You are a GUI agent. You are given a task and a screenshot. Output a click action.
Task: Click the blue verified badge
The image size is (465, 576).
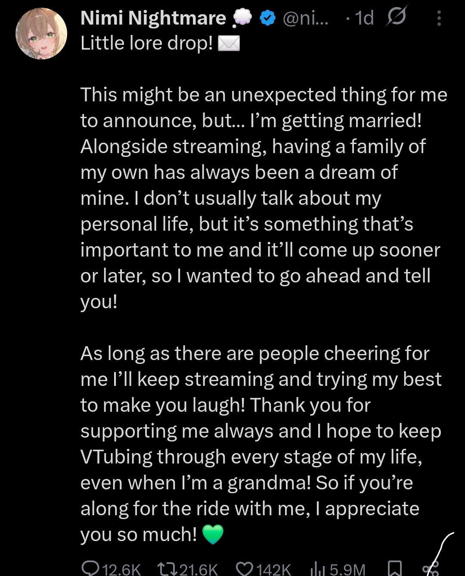click(268, 18)
